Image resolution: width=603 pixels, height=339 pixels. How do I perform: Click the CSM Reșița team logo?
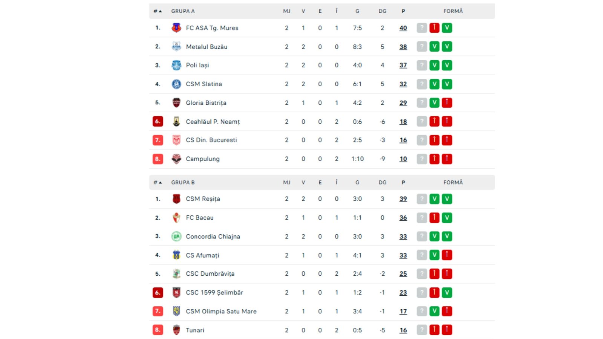coord(176,199)
